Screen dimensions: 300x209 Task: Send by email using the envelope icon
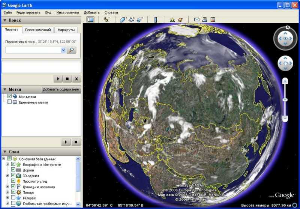click(196, 20)
